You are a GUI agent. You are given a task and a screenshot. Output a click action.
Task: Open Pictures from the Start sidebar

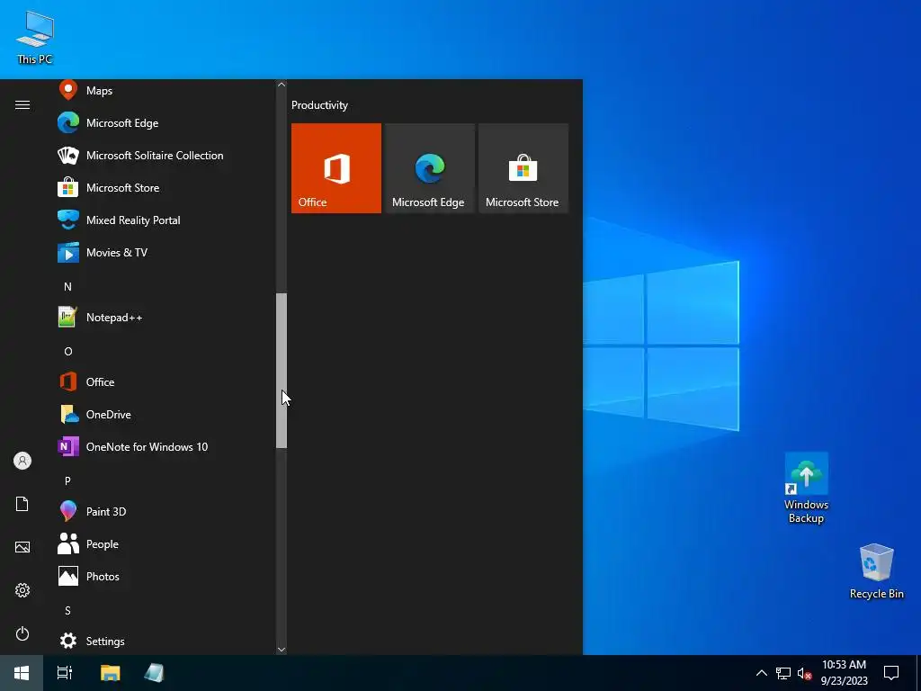pos(22,547)
